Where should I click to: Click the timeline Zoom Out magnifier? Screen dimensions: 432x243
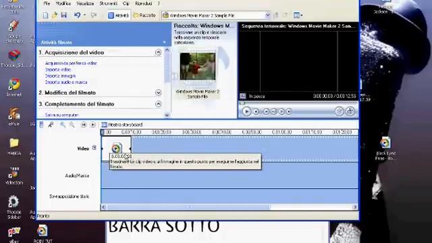coord(72,125)
